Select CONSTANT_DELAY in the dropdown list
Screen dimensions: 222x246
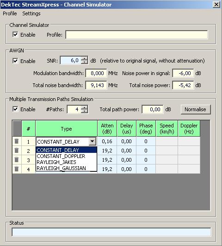66,150
